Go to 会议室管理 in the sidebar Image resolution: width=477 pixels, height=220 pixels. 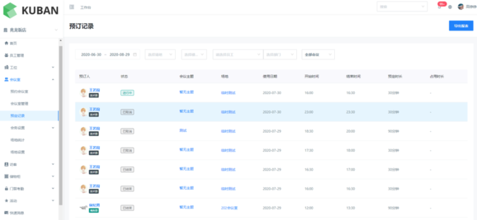(19, 104)
